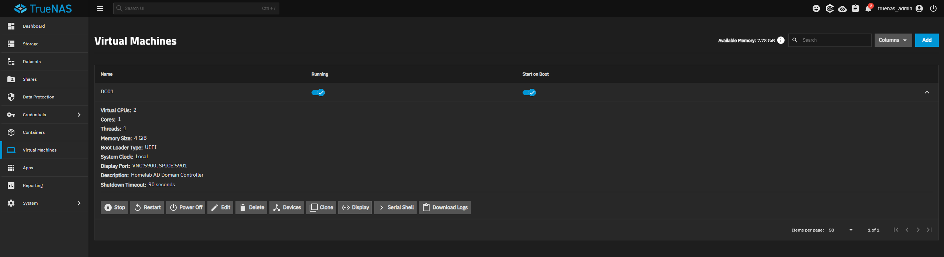The width and height of the screenshot is (944, 257).
Task: Go to the last page icon
Action: click(929, 230)
